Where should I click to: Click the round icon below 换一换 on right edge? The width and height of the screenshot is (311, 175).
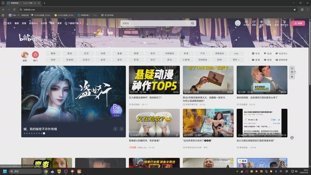click(x=292, y=138)
